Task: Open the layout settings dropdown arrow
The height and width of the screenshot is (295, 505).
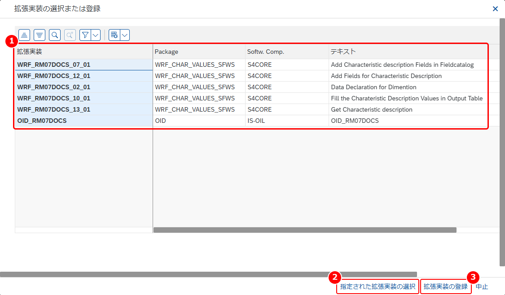Action: 125,35
